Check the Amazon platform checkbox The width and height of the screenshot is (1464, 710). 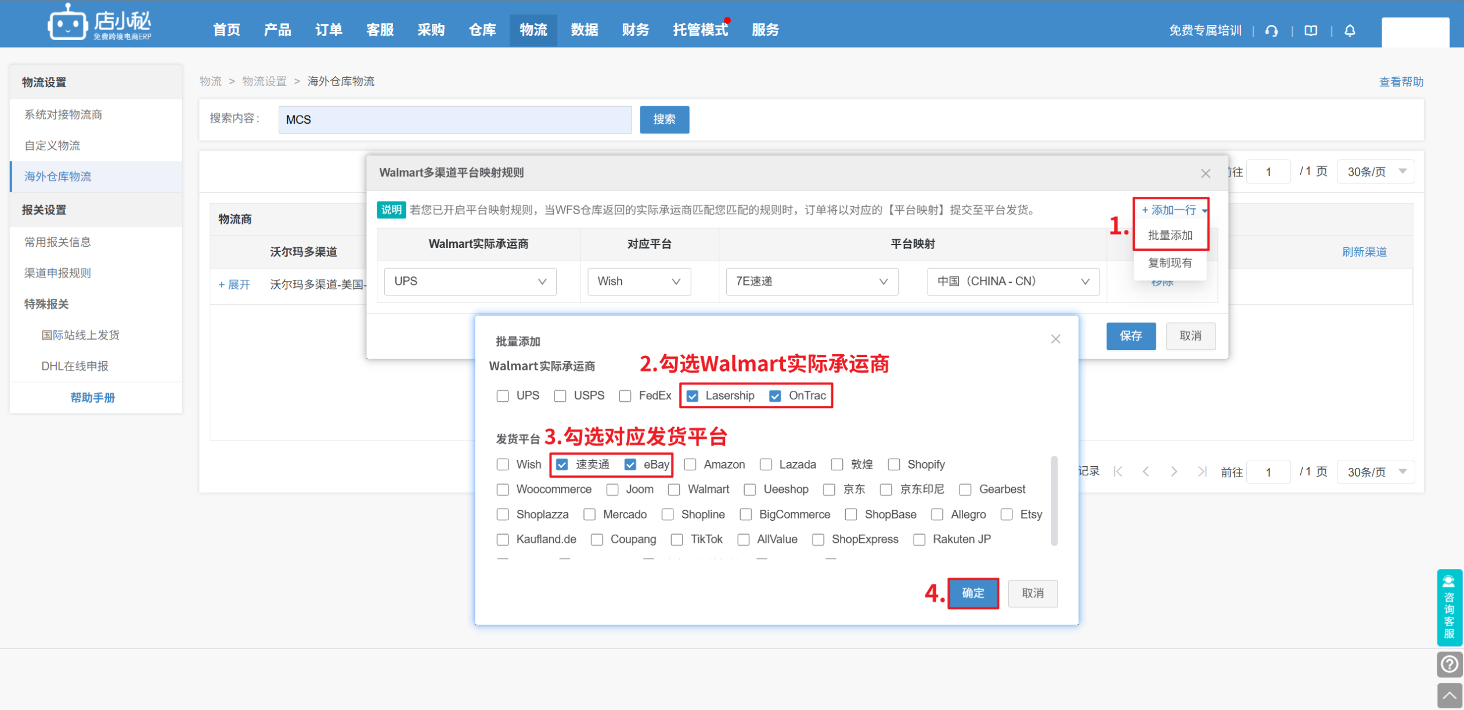coord(690,464)
